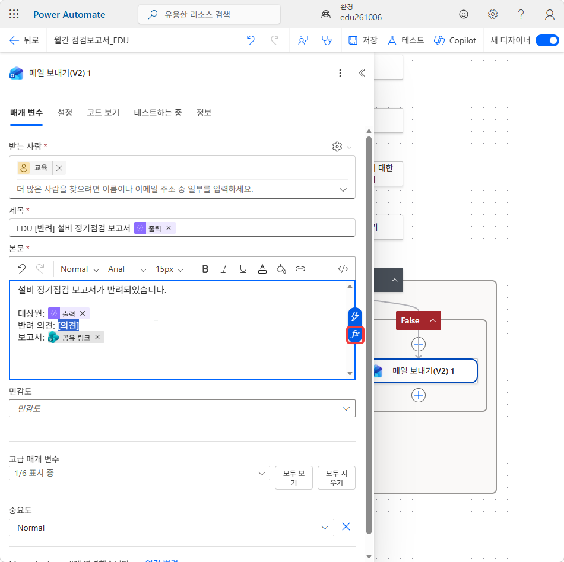Redo the flow change
Screen dimensions: 564x562
[274, 40]
